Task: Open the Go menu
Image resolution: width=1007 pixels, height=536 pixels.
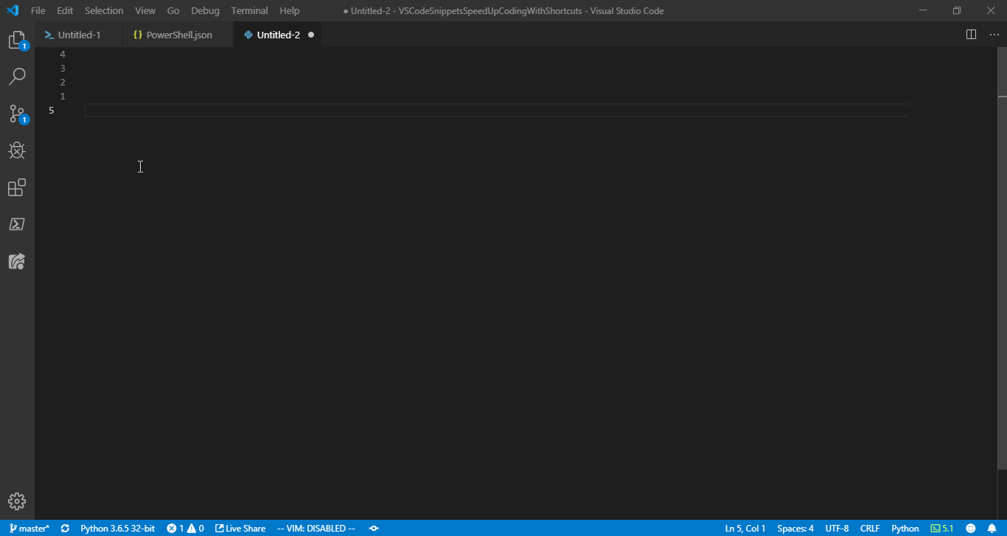Action: tap(173, 11)
